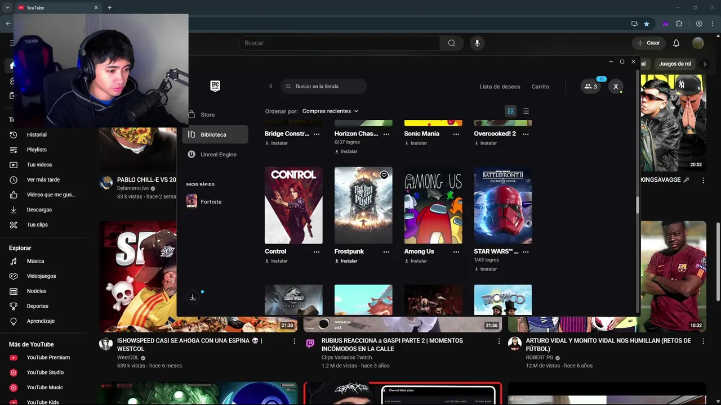The width and height of the screenshot is (721, 405).
Task: Switch library to list view
Action: 526,111
